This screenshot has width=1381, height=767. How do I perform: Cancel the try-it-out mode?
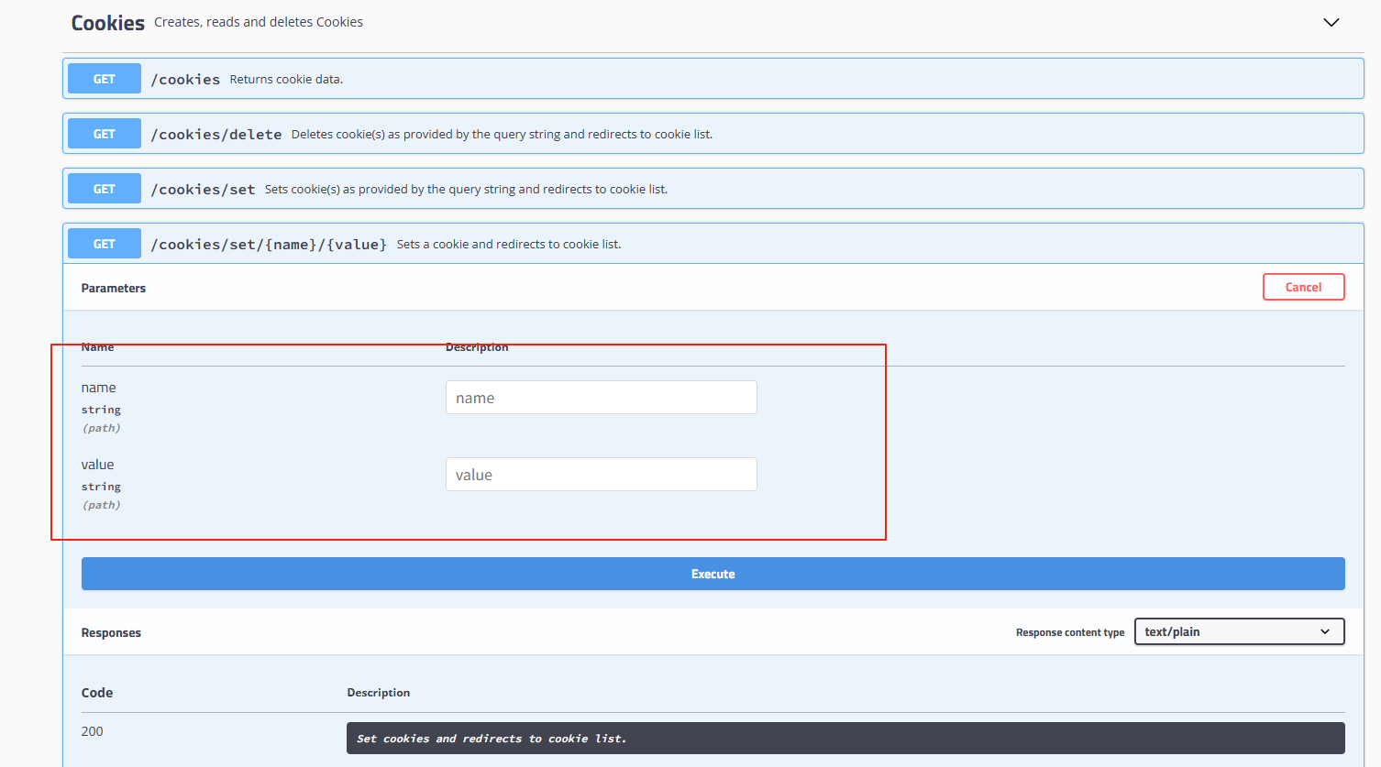coord(1303,287)
